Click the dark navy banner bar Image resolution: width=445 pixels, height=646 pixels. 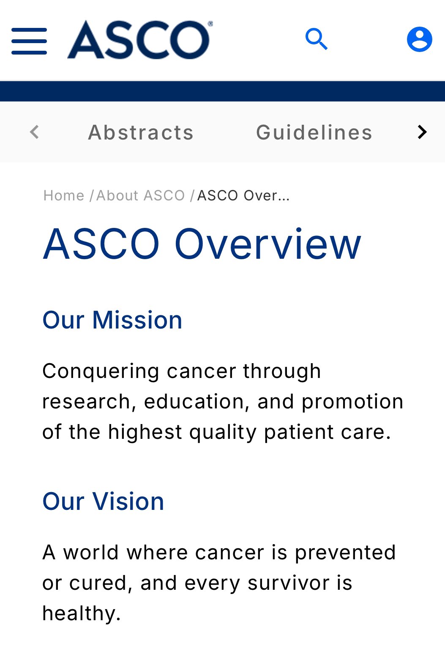point(222,91)
